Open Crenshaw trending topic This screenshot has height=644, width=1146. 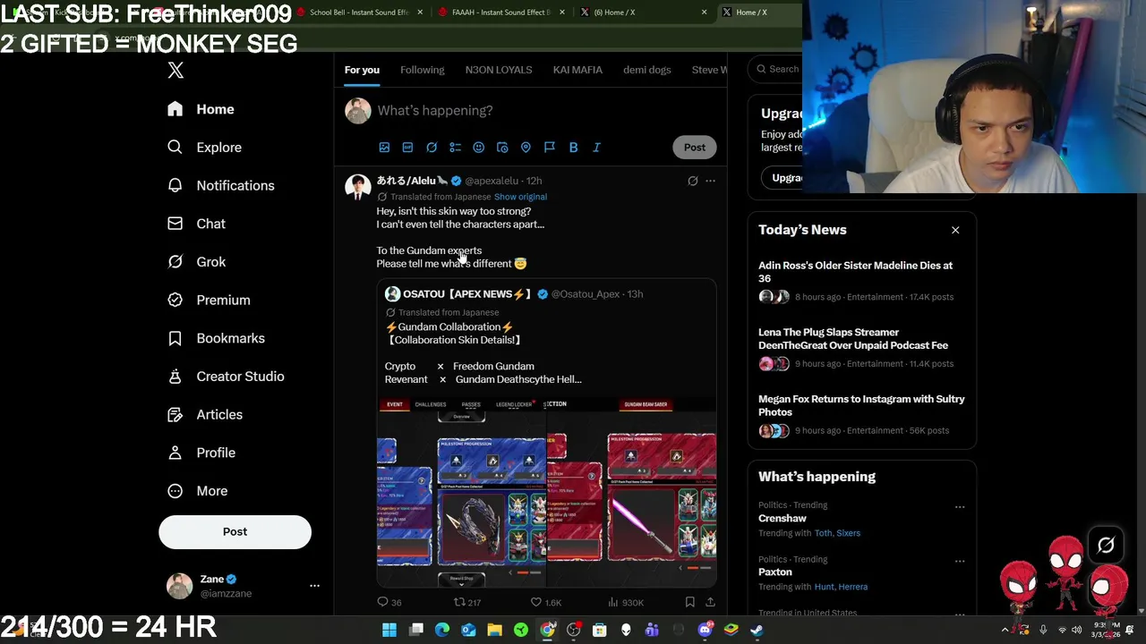(783, 519)
